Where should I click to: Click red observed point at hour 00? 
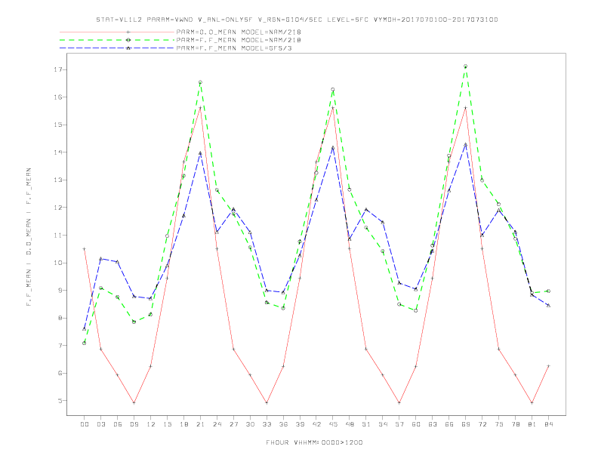85,249
